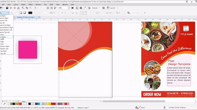Click the Copy icon in toolbar
Viewport: 197px width, 110px height.
(x=27, y=8)
